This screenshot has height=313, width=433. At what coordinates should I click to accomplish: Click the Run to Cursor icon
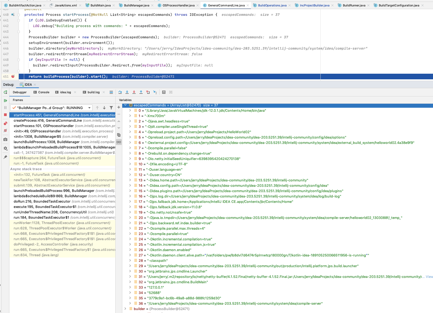tap(155, 92)
